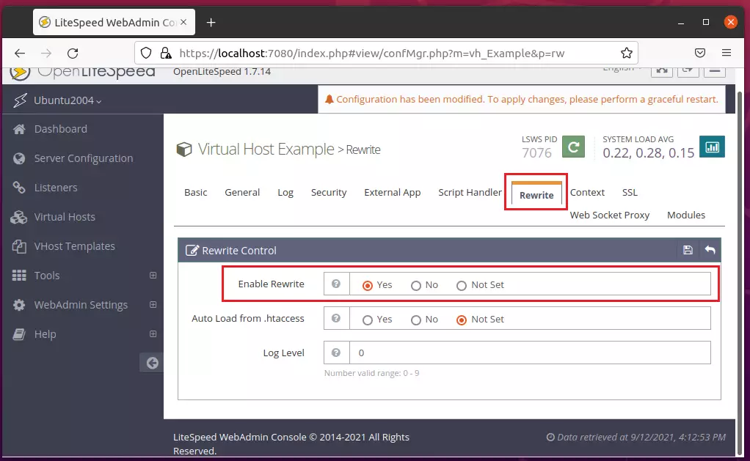Switch to the Script Handler tab
750x461 pixels.
tap(470, 192)
